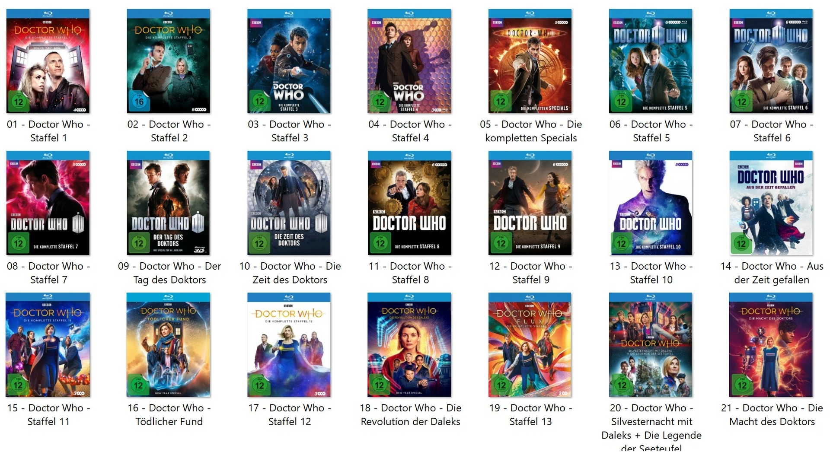
Task: Click the Doctor Who Staffel 11 cover
Action: [x=48, y=345]
